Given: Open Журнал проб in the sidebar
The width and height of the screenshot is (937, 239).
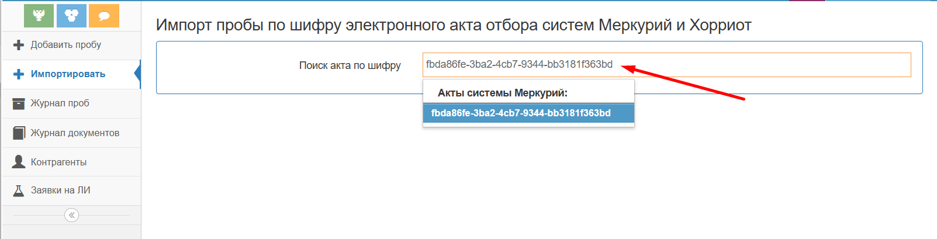Looking at the screenshot, I should pyautogui.click(x=60, y=103).
